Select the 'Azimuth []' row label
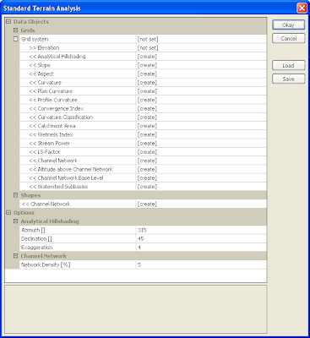Screen dimensions: 310x338 (x=33, y=230)
